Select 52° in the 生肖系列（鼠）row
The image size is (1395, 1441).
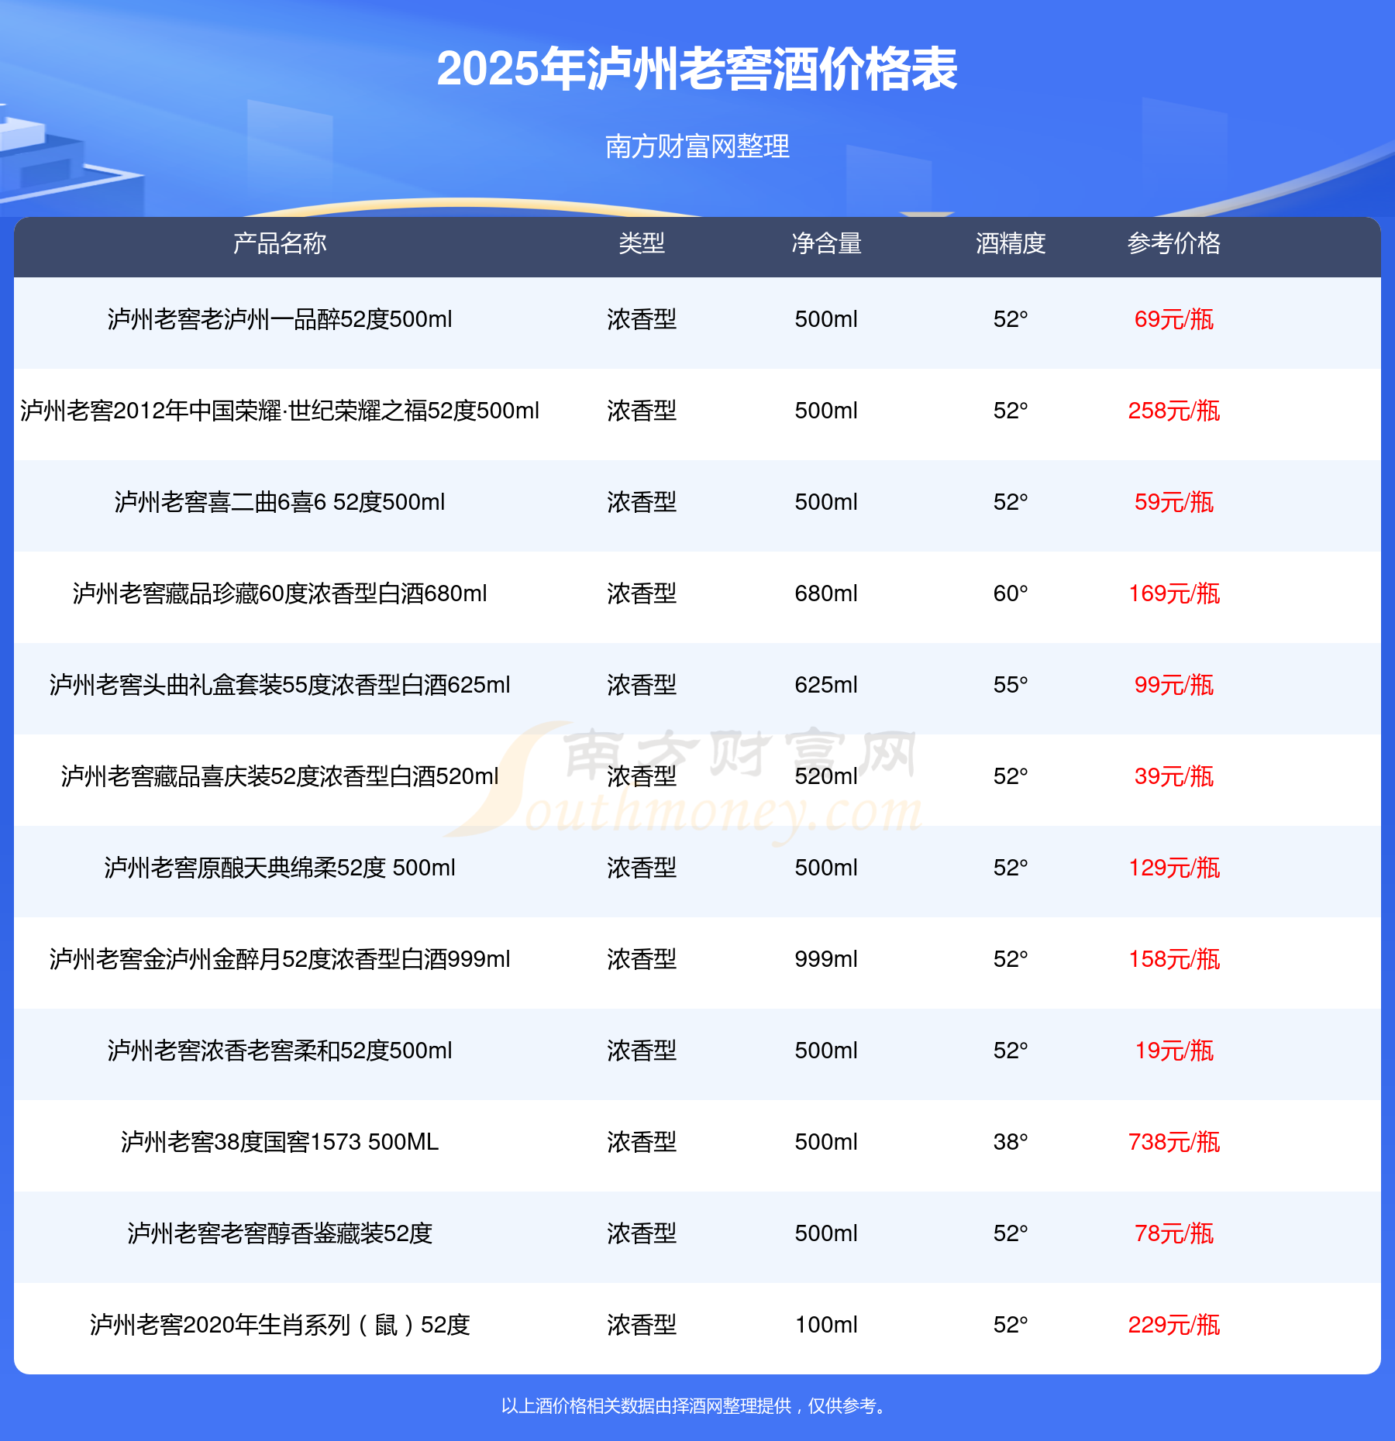1011,1325
